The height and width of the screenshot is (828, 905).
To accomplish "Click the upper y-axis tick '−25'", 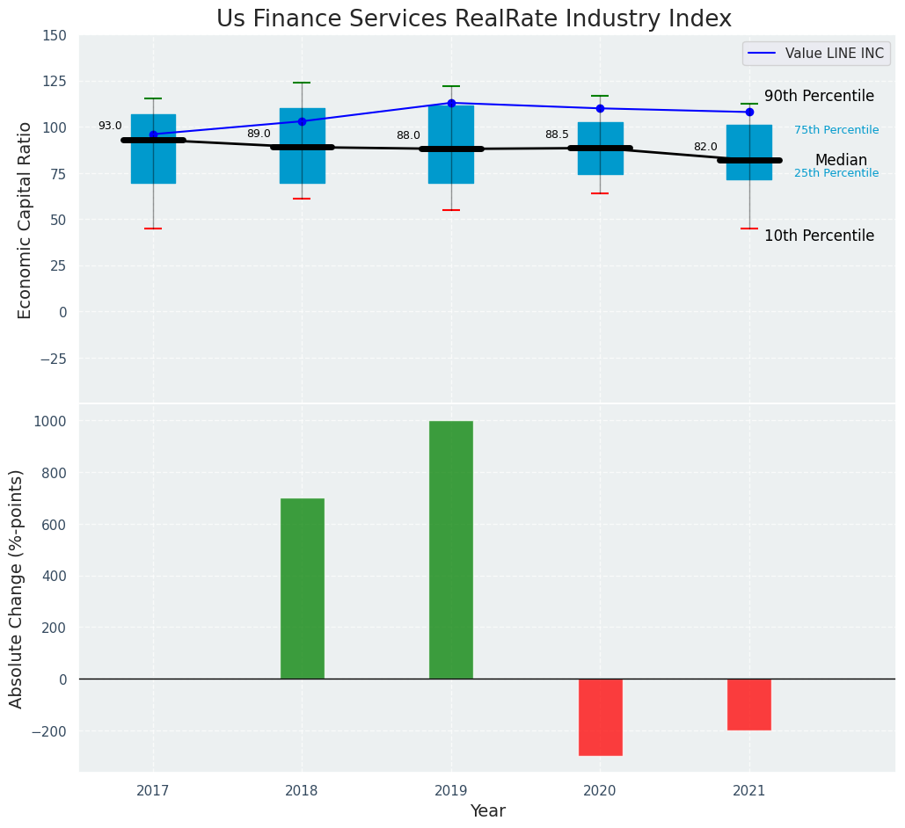I will [53, 359].
